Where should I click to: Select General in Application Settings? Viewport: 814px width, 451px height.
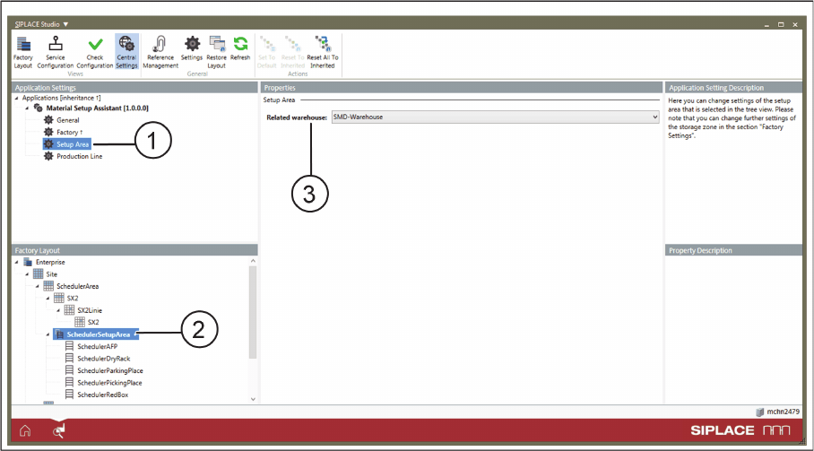67,120
